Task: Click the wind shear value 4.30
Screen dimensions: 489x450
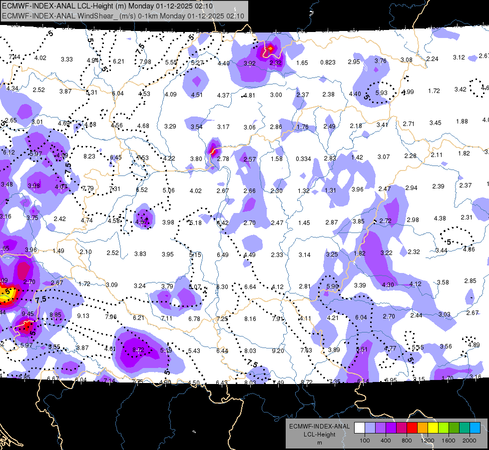Action: [x=388, y=285]
